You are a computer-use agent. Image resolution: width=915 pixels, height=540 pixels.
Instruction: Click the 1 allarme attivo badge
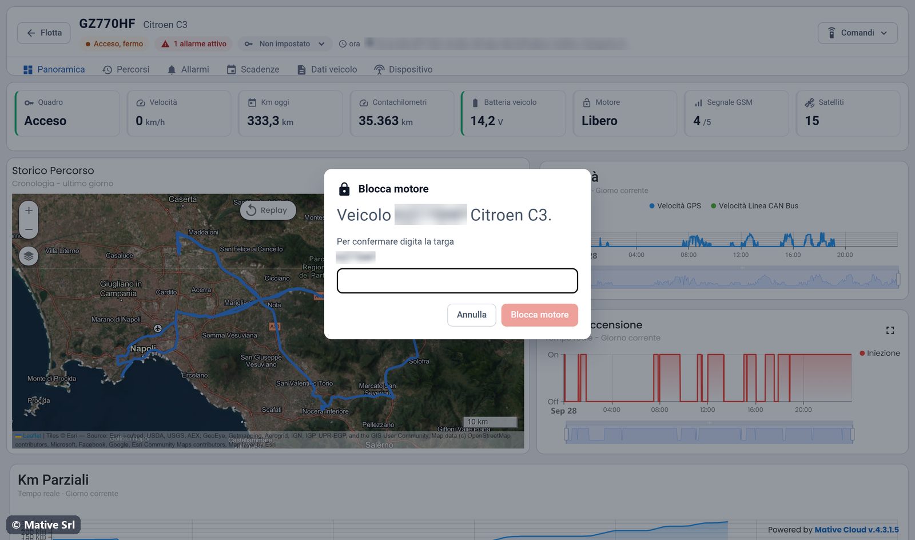click(x=194, y=44)
